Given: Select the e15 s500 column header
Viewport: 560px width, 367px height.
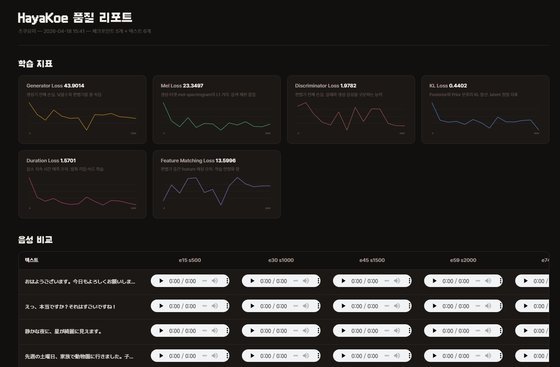Looking at the screenshot, I should pyautogui.click(x=190, y=260).
